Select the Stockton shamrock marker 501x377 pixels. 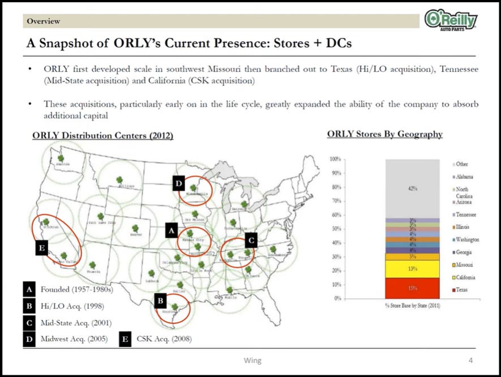(x=46, y=221)
